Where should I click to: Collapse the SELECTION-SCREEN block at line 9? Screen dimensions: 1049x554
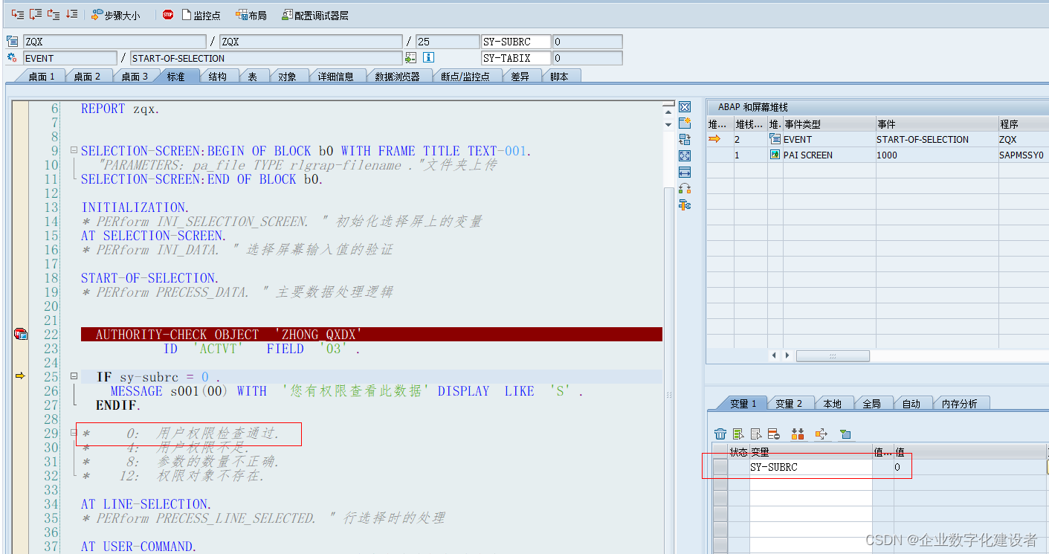pyautogui.click(x=74, y=150)
